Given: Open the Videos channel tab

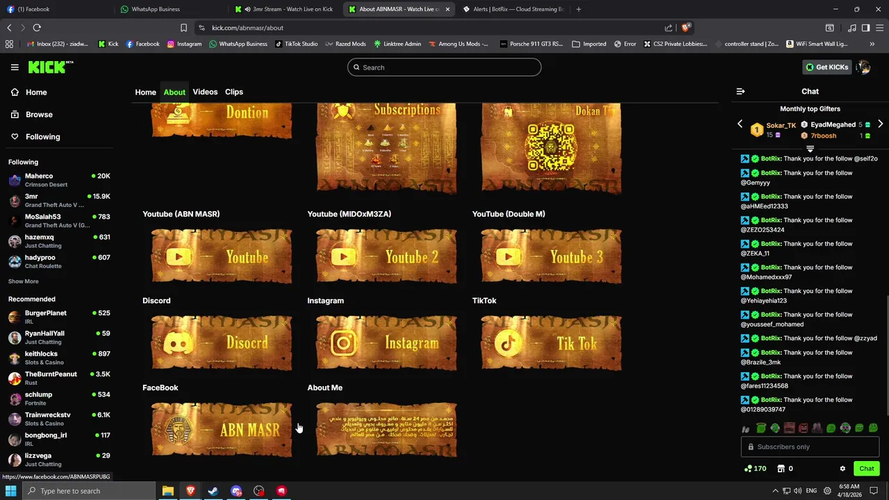Looking at the screenshot, I should point(205,92).
